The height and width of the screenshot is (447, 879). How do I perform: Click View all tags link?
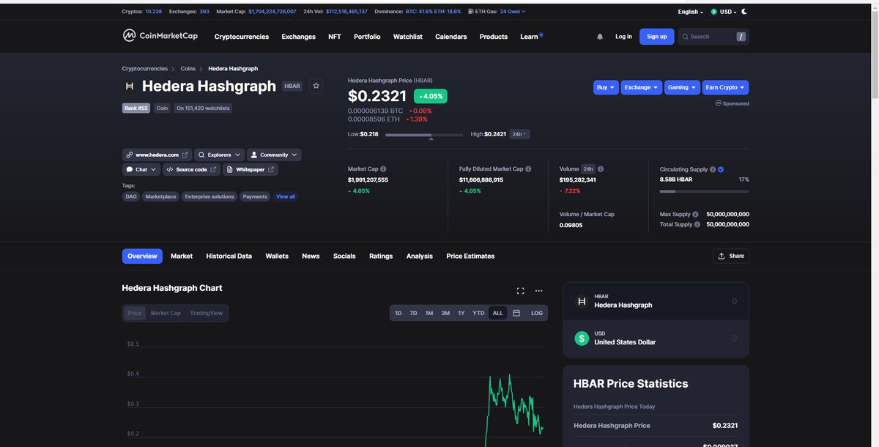click(286, 196)
